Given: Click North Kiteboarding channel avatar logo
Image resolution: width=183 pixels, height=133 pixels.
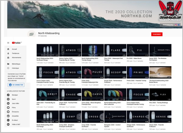Looking at the screenshot, I should 31,34.
